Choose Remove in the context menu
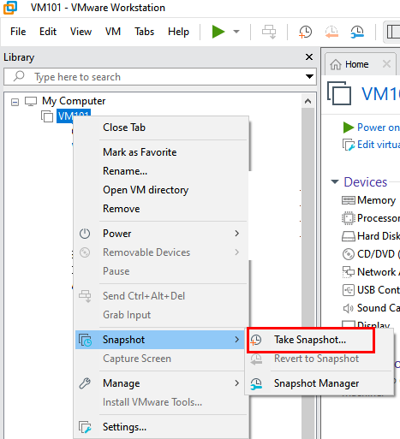 pyautogui.click(x=122, y=209)
